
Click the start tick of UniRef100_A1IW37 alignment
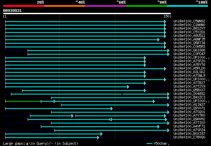tap(61, 105)
